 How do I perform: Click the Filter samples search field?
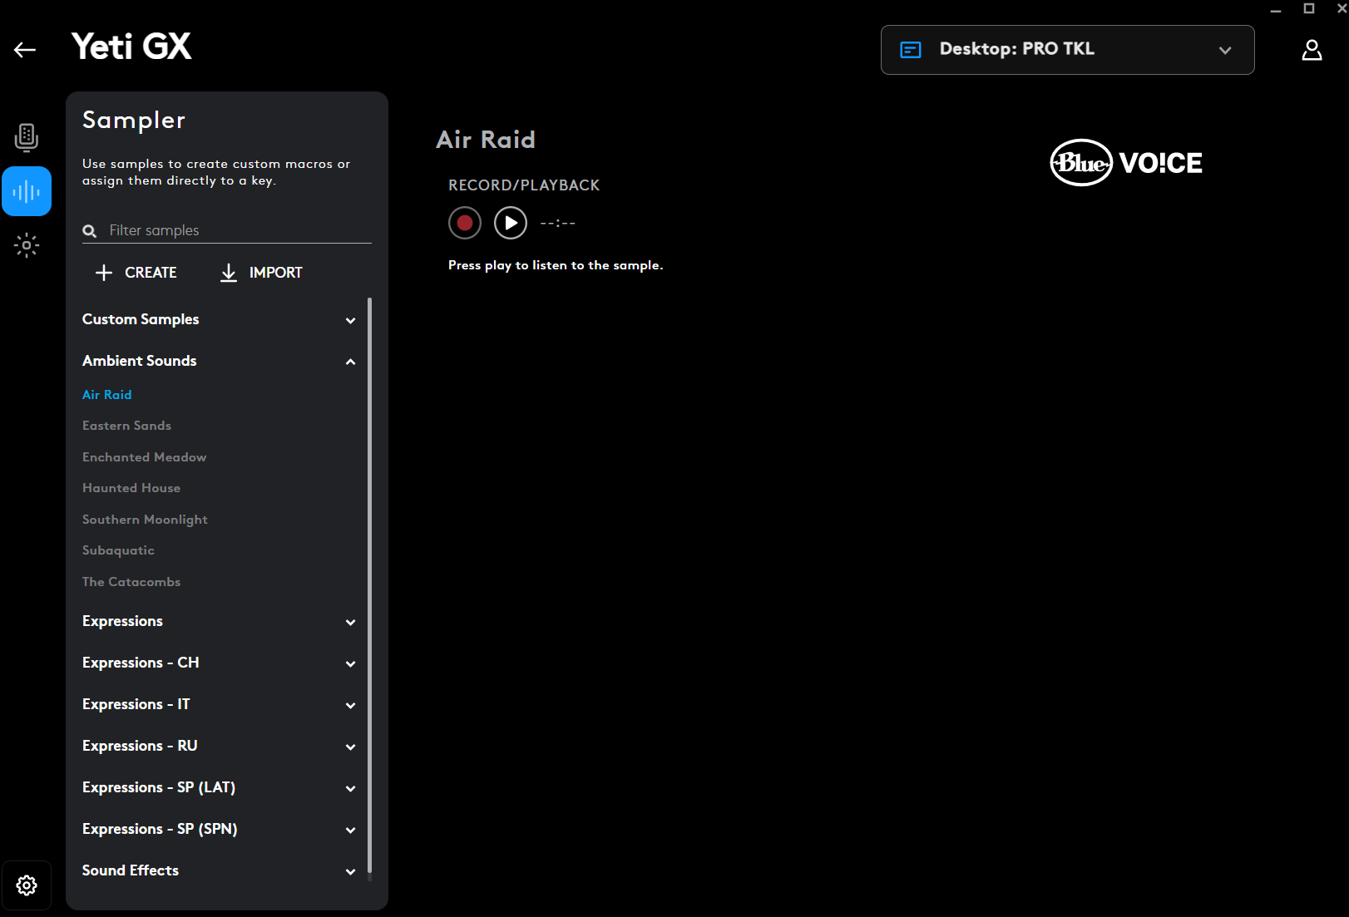point(227,230)
